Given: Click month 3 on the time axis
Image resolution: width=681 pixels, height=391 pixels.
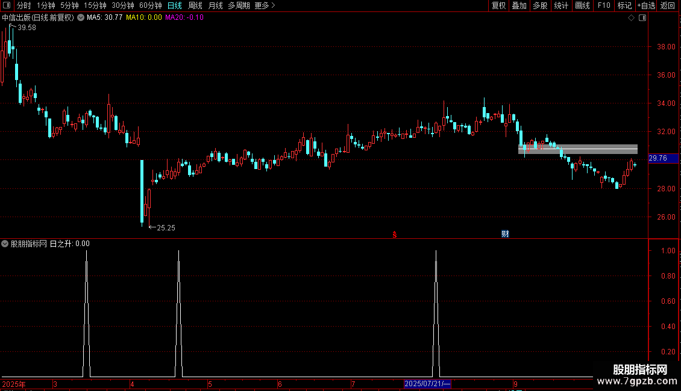Looking at the screenshot, I should click(x=55, y=384).
